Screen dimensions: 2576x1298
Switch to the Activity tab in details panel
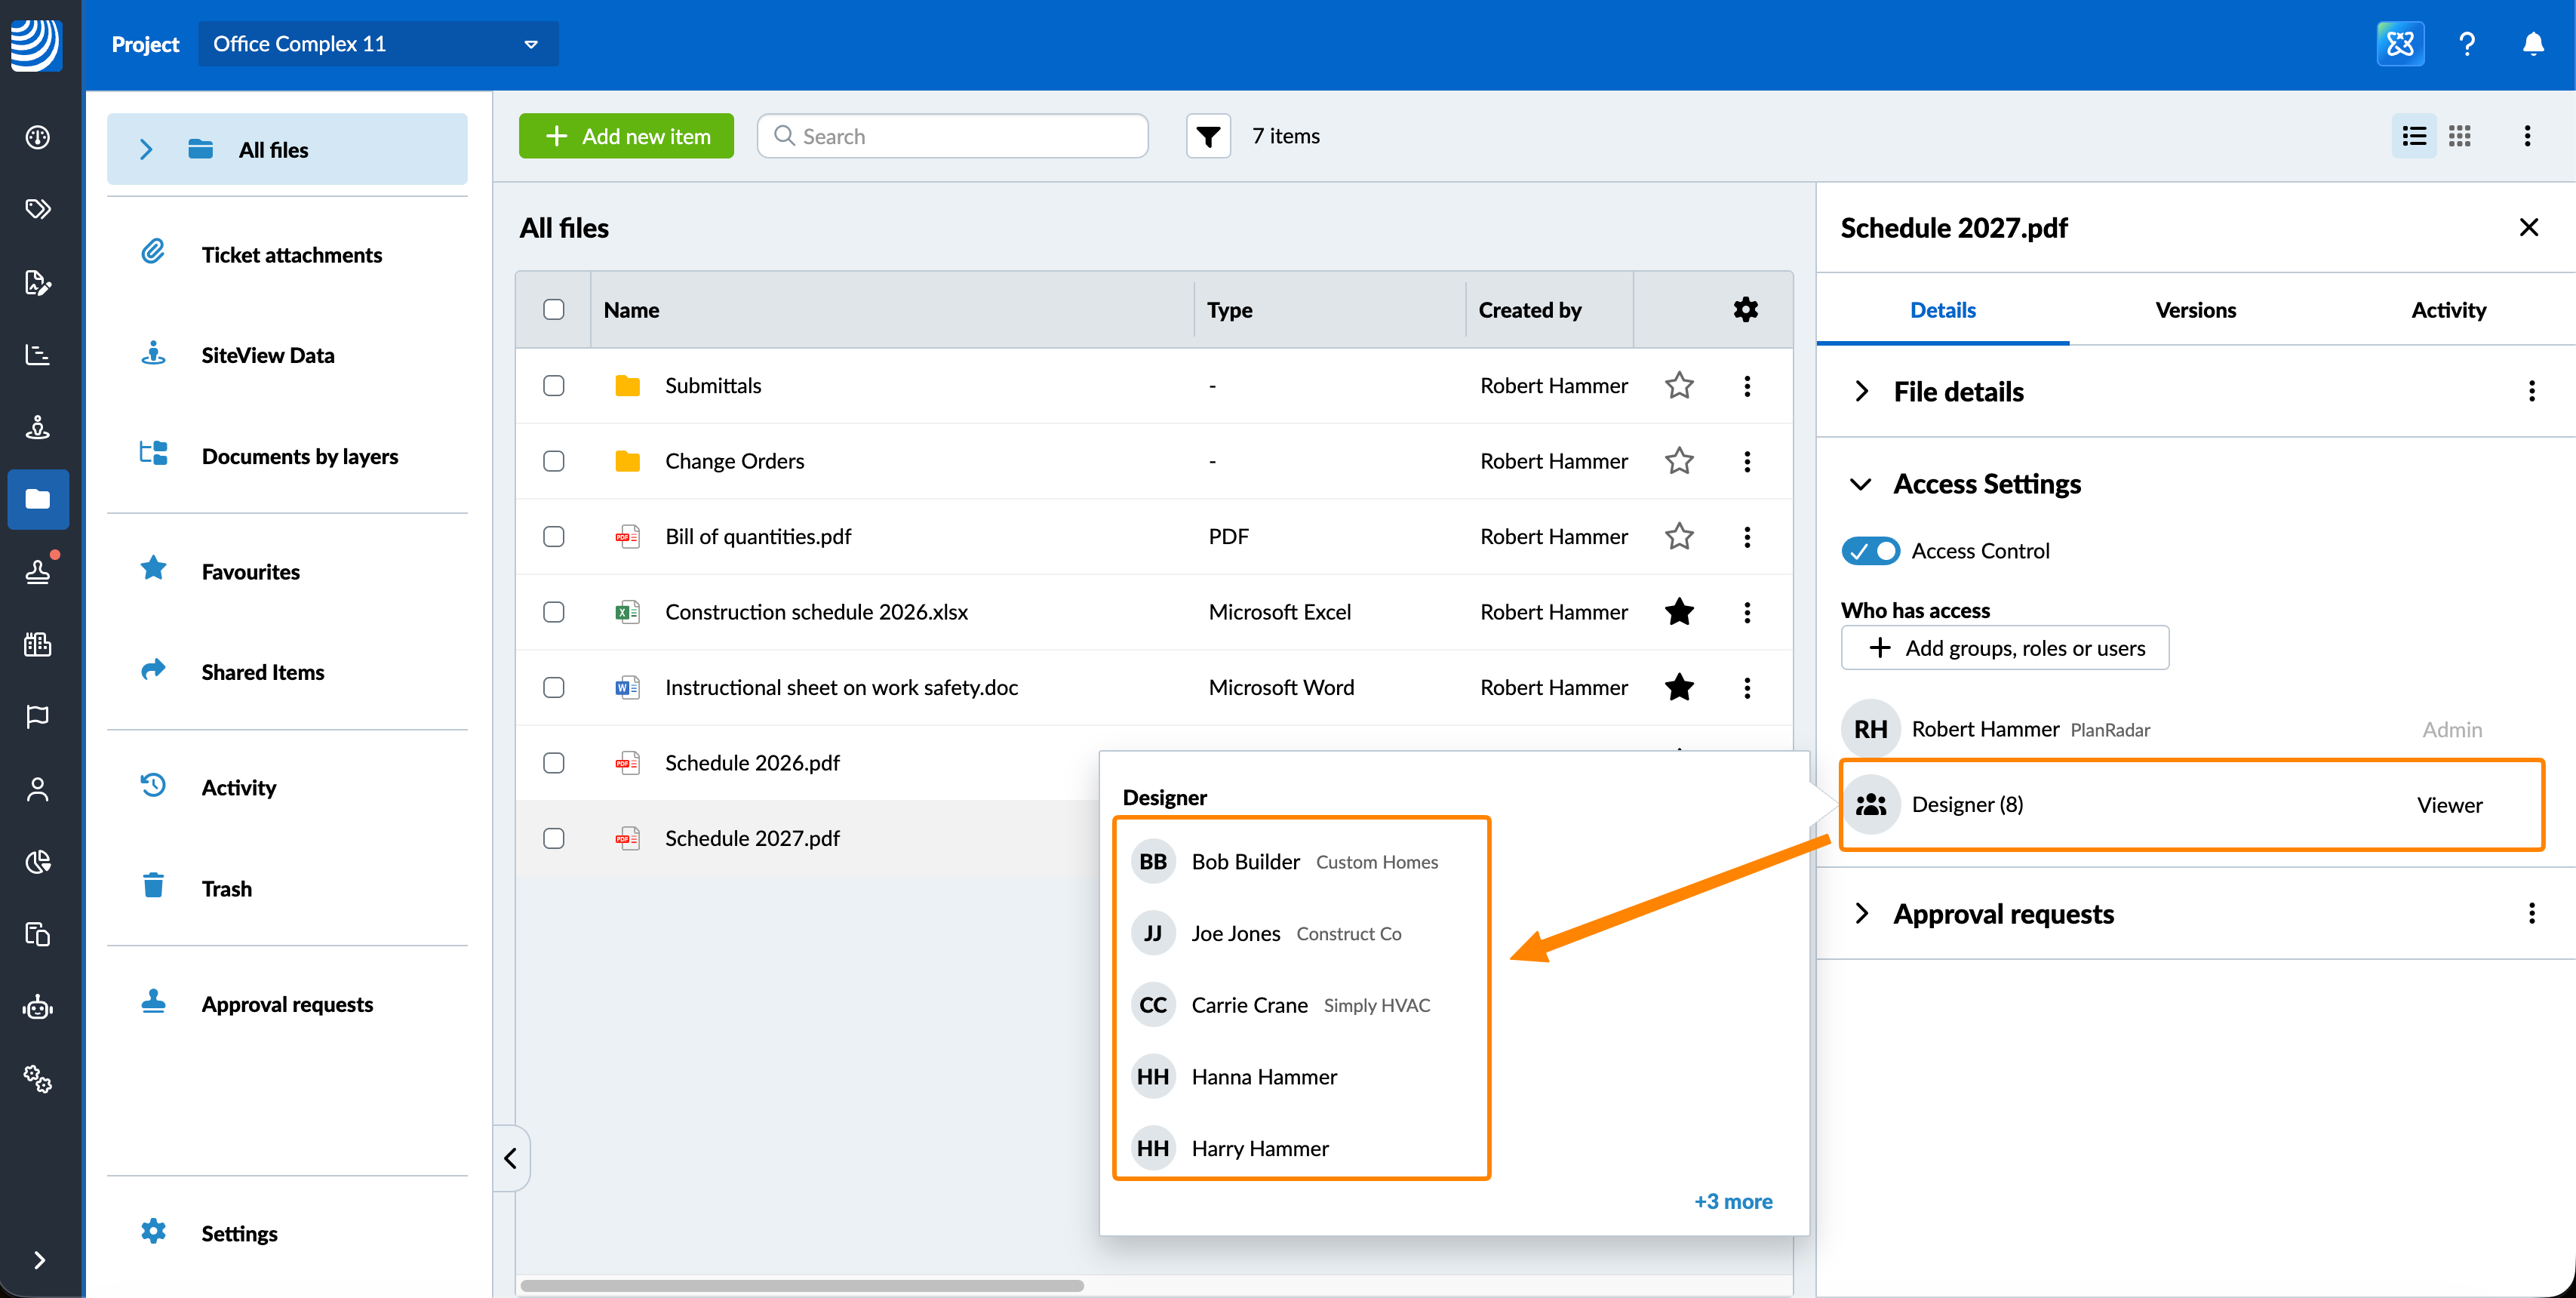coord(2449,310)
